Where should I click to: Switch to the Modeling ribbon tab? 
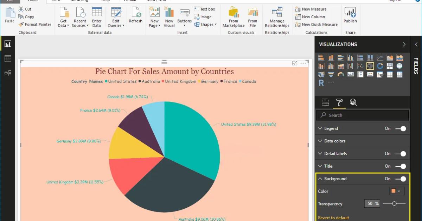tap(79, 1)
